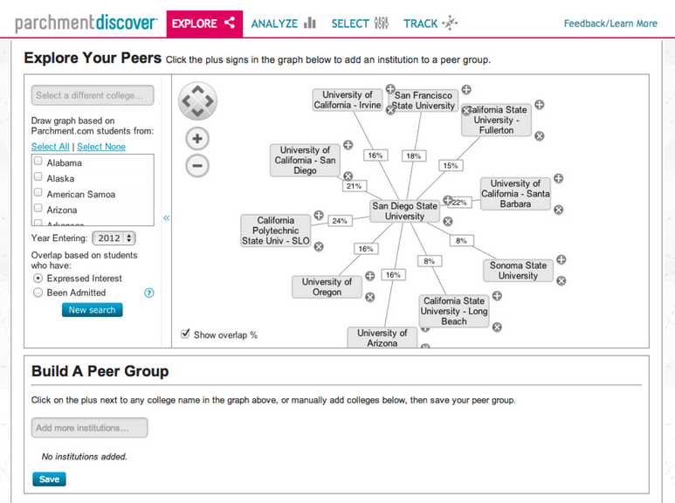Switch to the EXPLORE tab
The image size is (675, 503).
pyautogui.click(x=204, y=24)
